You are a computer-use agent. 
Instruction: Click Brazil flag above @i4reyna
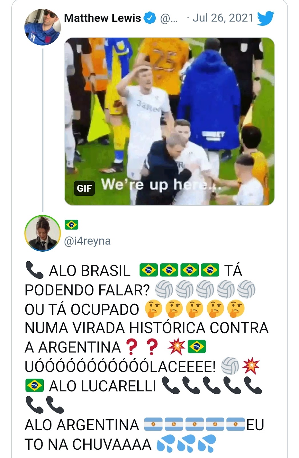[x=71, y=225]
